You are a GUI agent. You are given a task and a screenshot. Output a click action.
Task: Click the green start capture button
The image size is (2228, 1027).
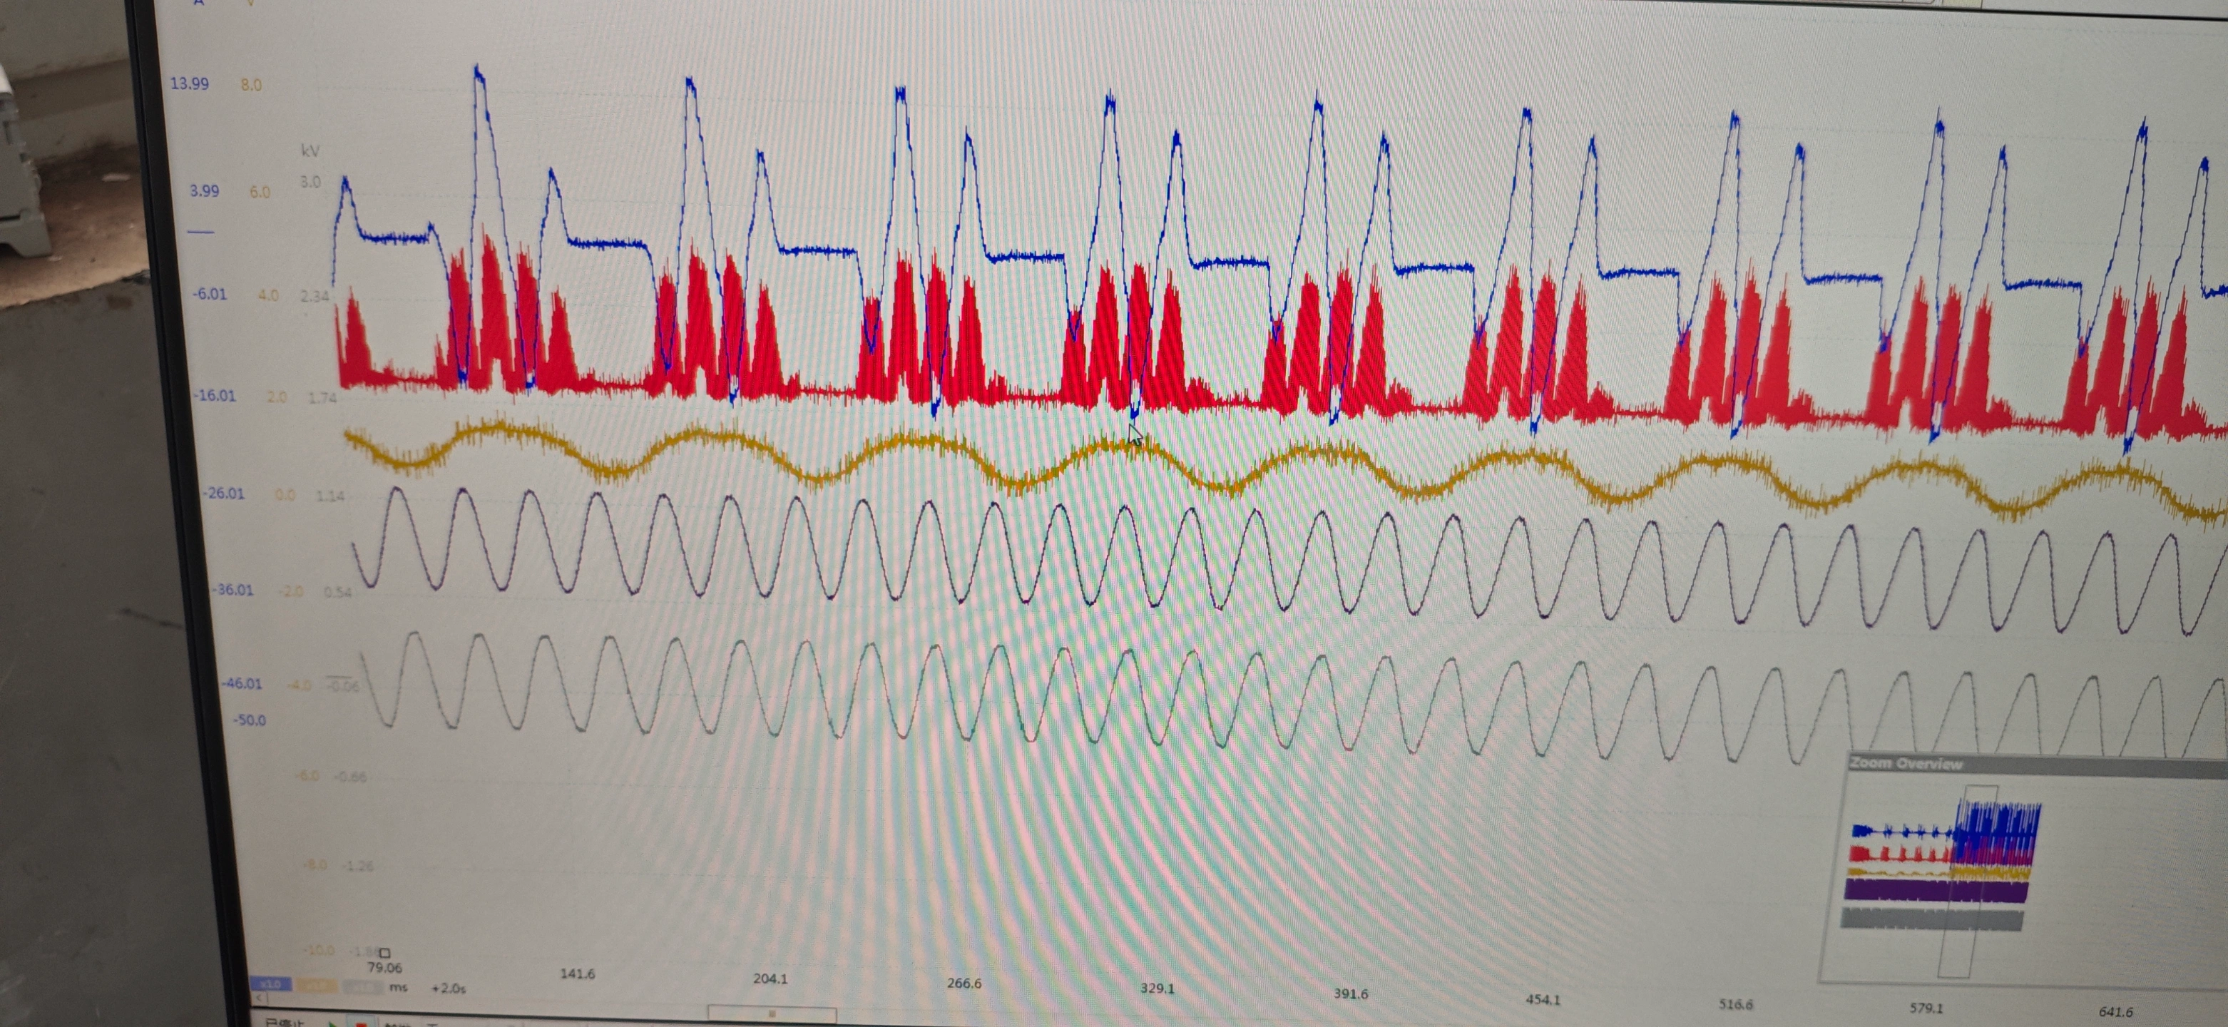[333, 1023]
